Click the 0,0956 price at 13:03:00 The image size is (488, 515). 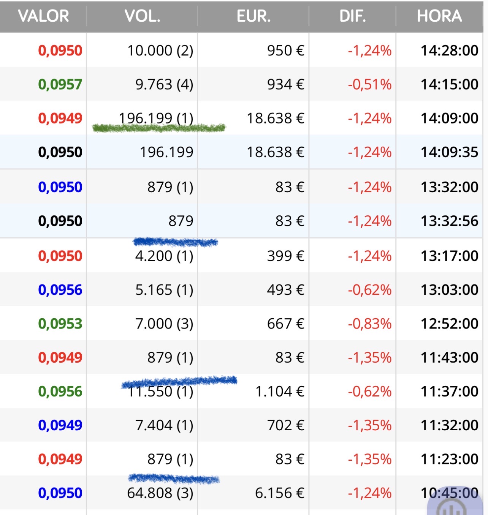(60, 290)
